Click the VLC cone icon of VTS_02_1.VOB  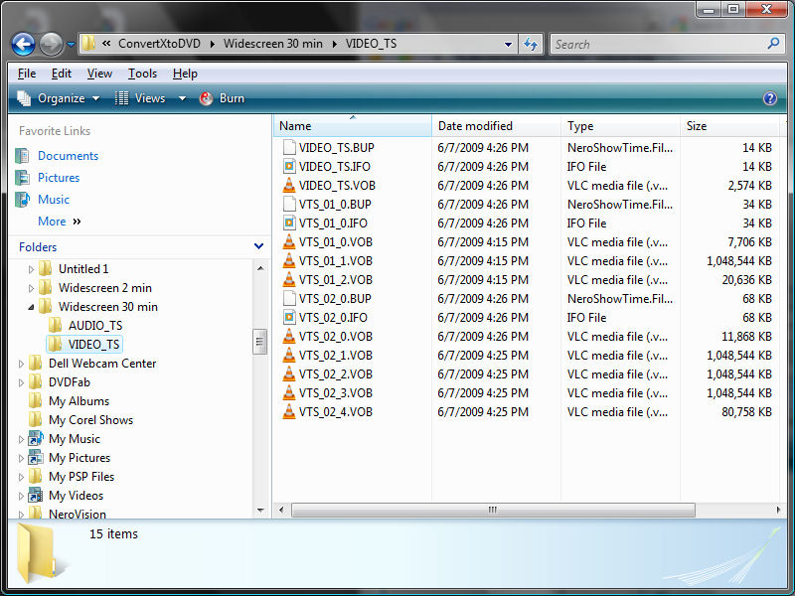tap(289, 355)
